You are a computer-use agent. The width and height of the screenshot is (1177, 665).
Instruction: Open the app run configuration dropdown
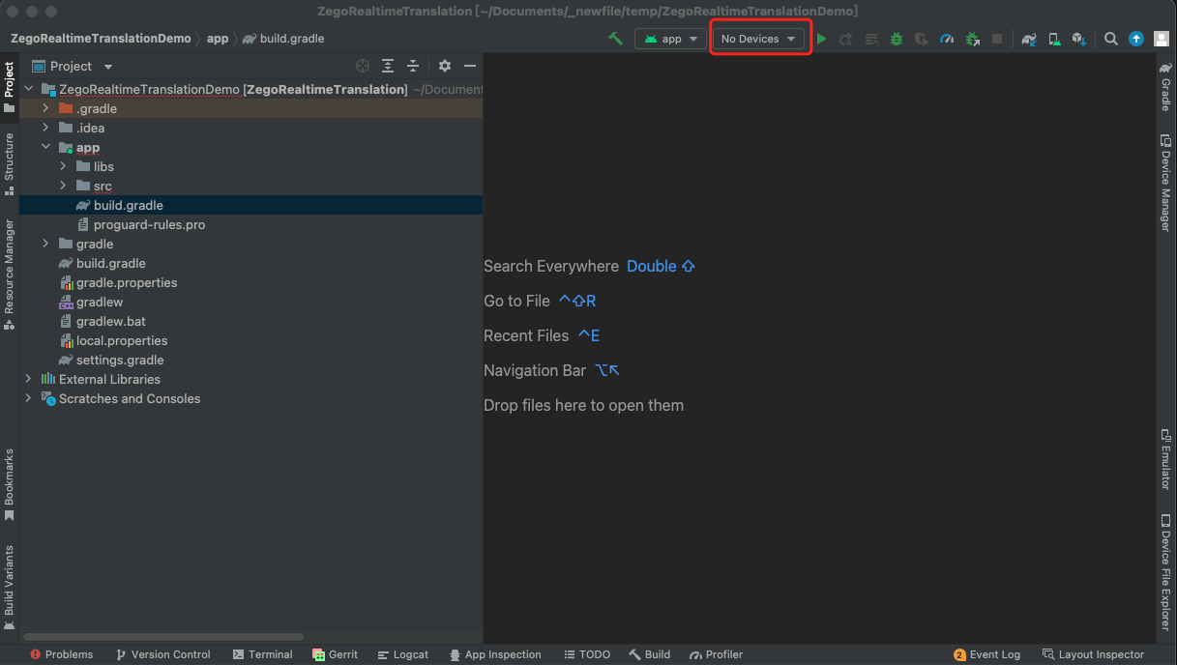[x=671, y=39]
